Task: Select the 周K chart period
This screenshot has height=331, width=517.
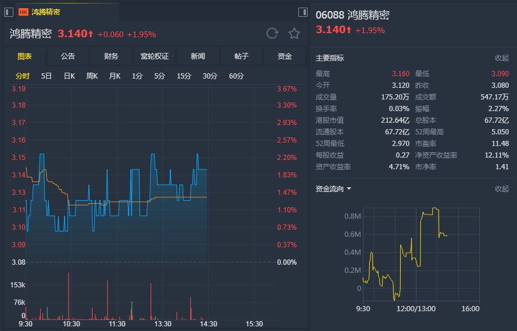Action: point(92,76)
